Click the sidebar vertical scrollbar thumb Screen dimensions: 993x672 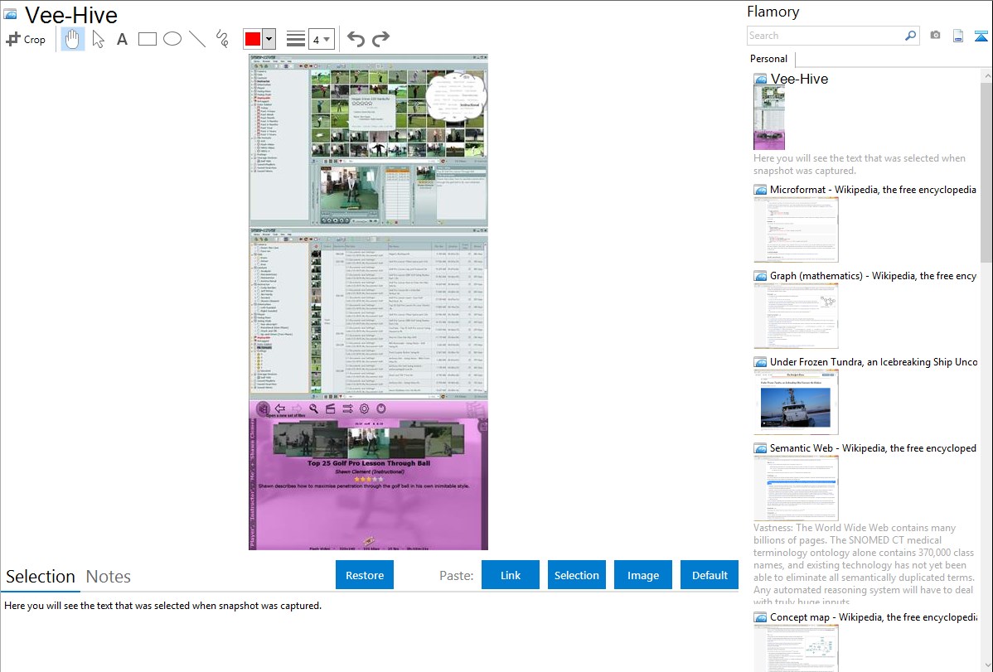[986, 171]
